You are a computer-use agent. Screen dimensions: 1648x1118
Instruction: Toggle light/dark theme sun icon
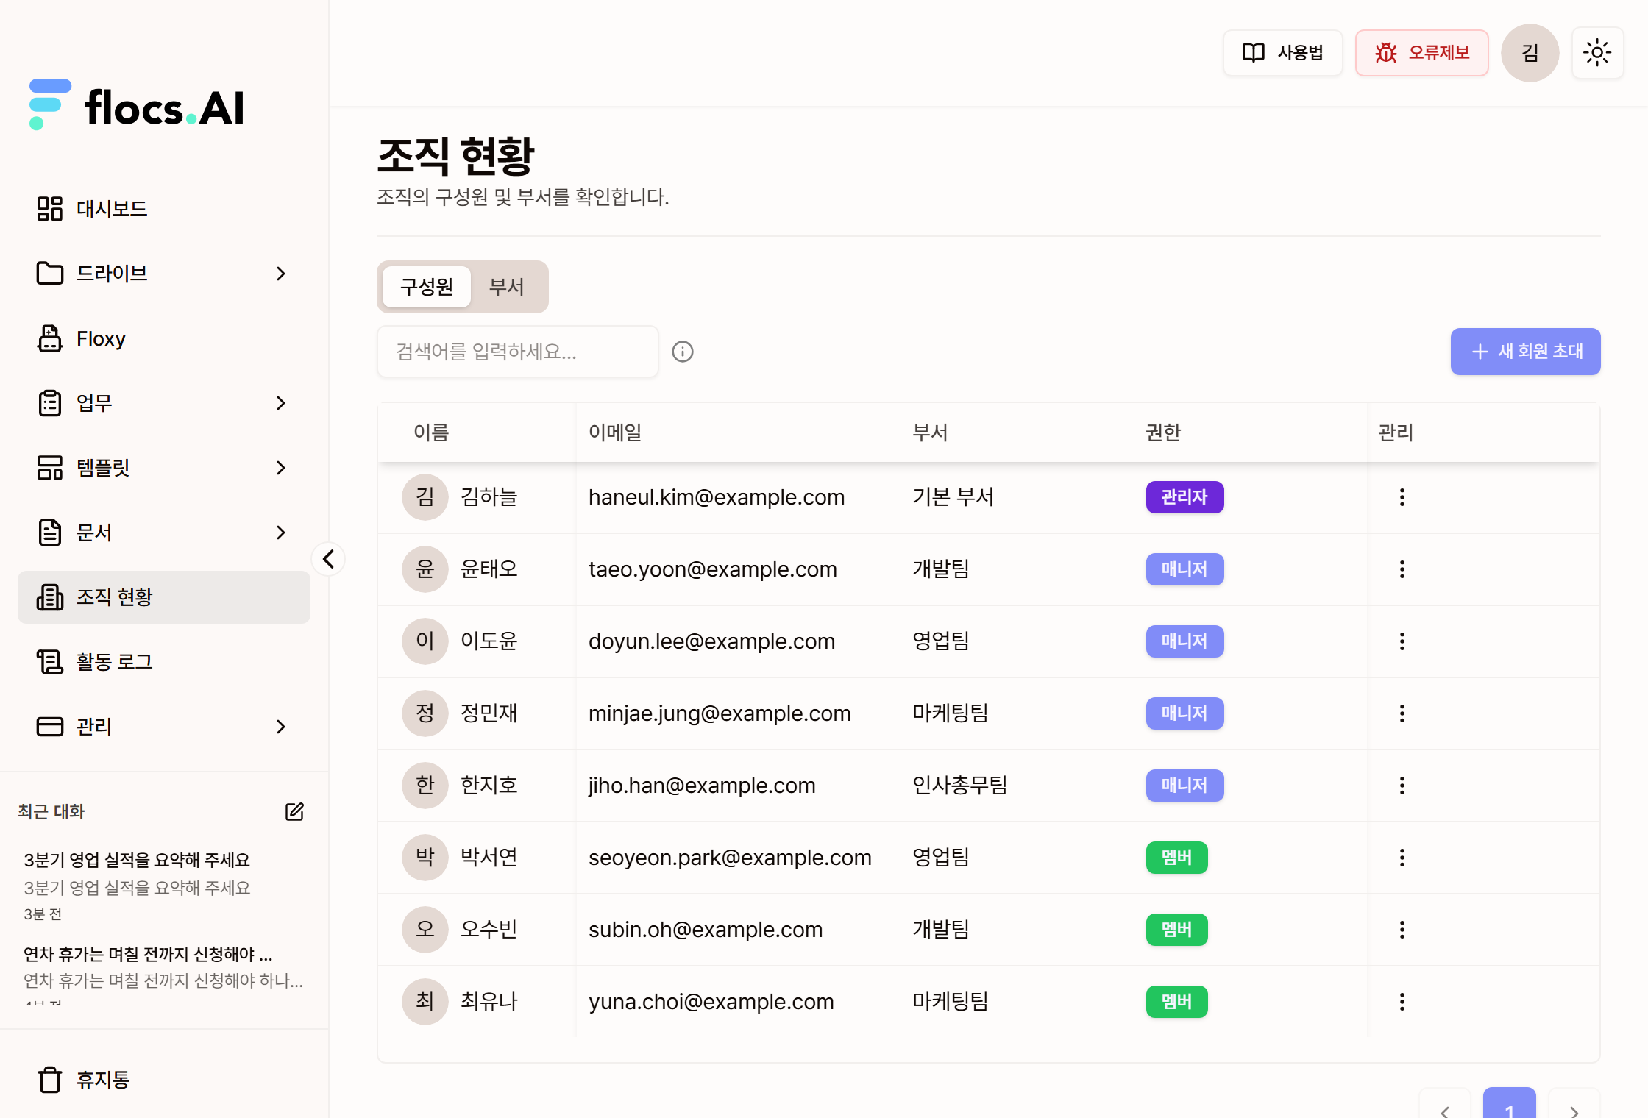tap(1597, 53)
